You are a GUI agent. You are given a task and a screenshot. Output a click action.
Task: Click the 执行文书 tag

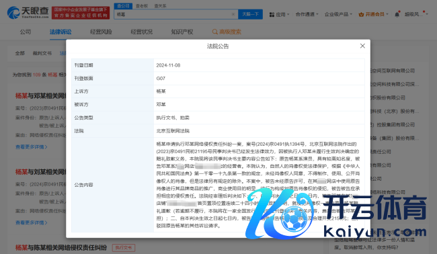coord(124,247)
